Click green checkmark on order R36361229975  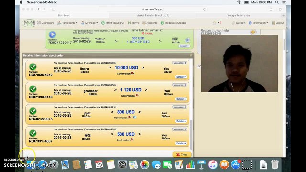coord(33,111)
